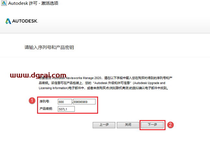Click the 序列号 label
210x155 pixels.
coord(44,101)
